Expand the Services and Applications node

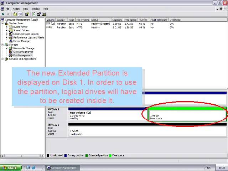[x=2, y=59]
